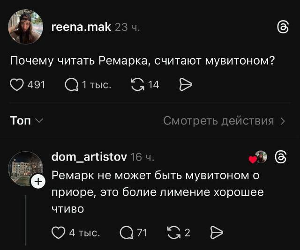View reena.mak profile picture
This screenshot has height=250, width=300.
click(25, 27)
